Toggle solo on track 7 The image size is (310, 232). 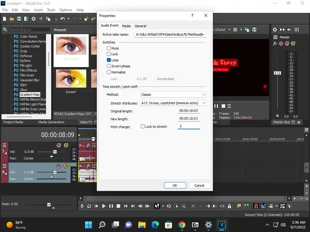coord(66,145)
